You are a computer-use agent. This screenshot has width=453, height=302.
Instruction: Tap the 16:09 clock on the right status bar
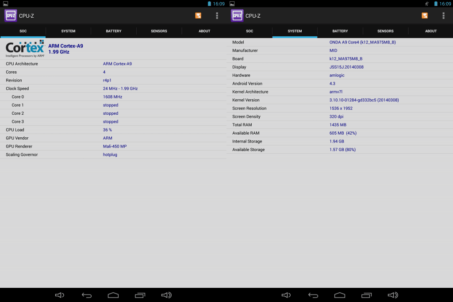[445, 4]
